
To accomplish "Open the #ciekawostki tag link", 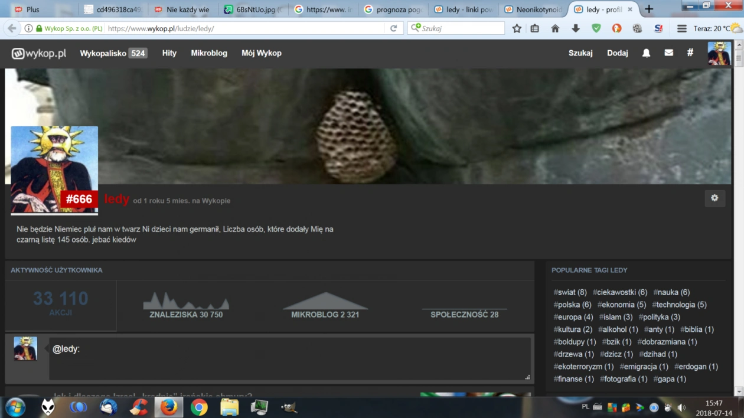I will [616, 292].
